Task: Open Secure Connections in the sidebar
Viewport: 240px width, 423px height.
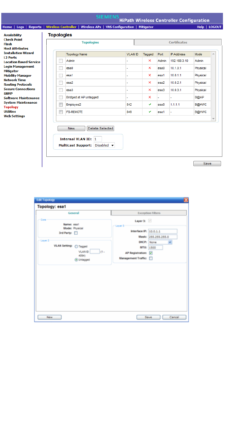Action: point(19,89)
